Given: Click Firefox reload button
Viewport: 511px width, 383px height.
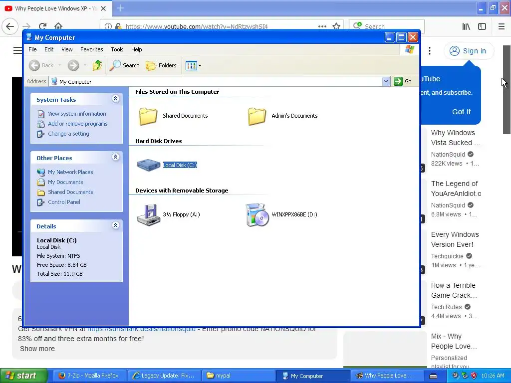Looking at the screenshot, I should point(43,26).
